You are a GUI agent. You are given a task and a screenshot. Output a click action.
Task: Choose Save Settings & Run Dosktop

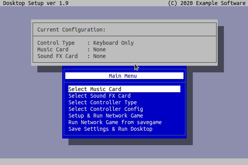(124, 129)
